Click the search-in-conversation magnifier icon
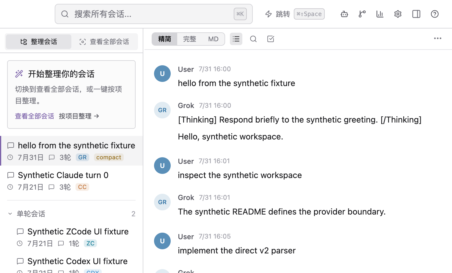Screen dimensions: 452x273 tap(253, 39)
